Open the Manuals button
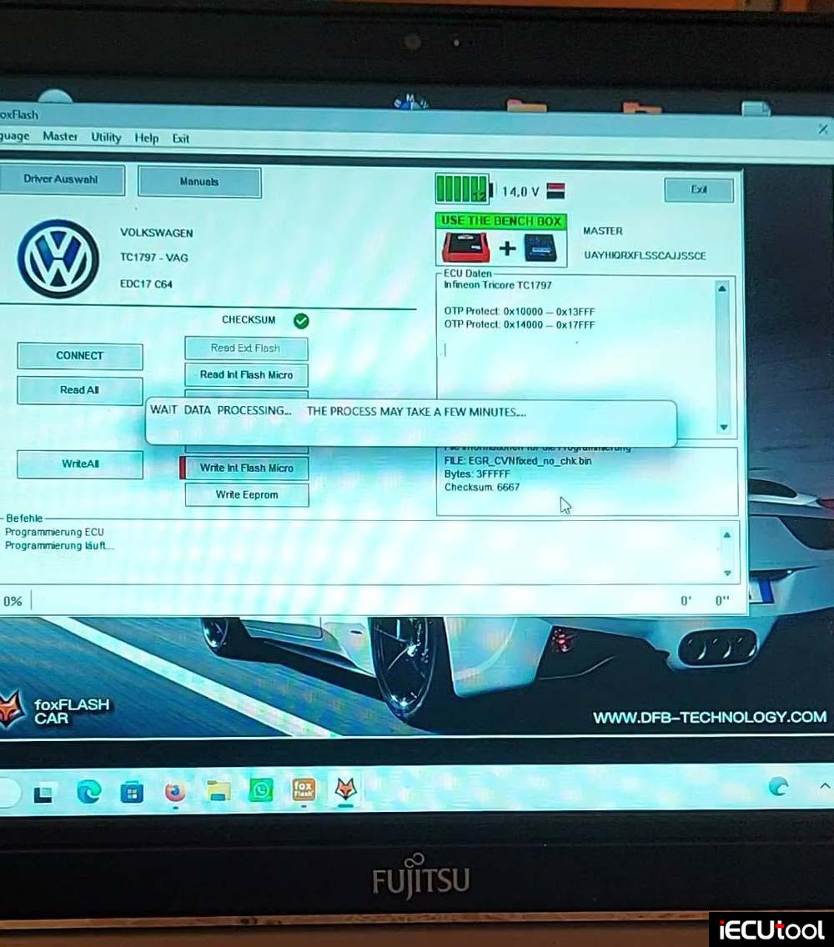 tap(199, 182)
